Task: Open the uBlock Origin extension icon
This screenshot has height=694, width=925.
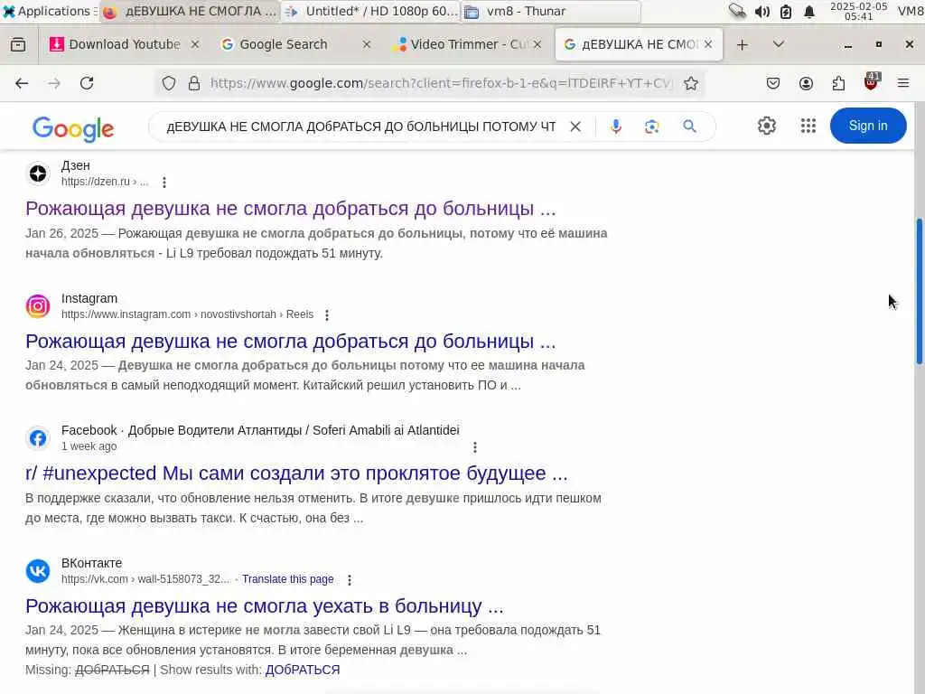Action: pos(872,82)
